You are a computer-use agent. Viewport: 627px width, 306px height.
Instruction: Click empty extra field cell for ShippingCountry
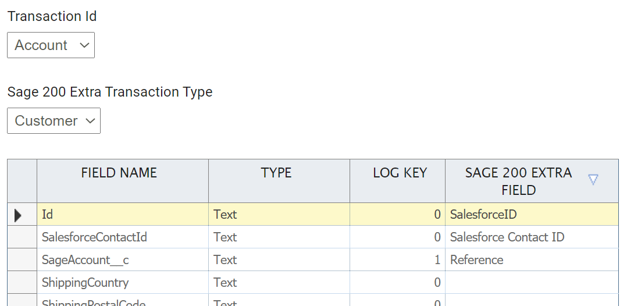click(x=531, y=283)
